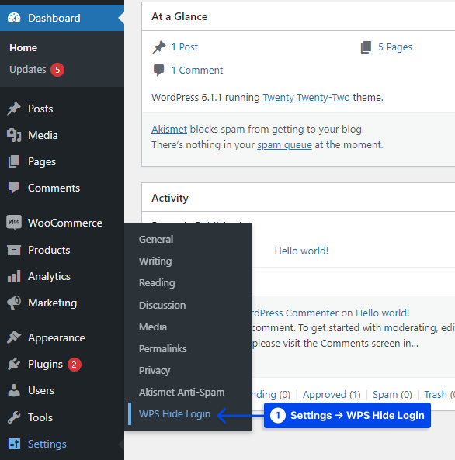
Task: Click the Pages icon in sidebar
Action: 13,161
